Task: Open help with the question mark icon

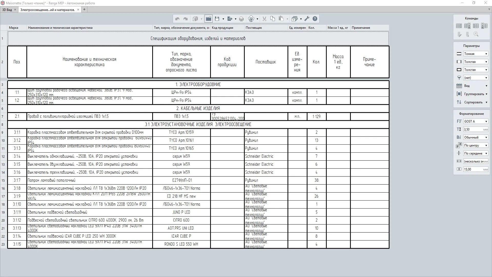Action: 315,19
